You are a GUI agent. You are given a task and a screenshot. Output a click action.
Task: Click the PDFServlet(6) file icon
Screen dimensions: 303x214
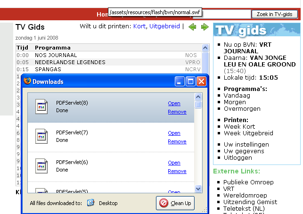(x=41, y=166)
